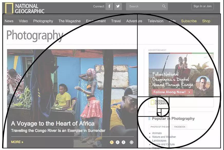Click the slideshow pause button
224x150 pixels.
point(132,142)
